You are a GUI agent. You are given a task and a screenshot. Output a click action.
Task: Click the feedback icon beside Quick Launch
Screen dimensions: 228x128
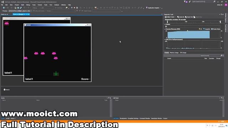click(x=190, y=2)
